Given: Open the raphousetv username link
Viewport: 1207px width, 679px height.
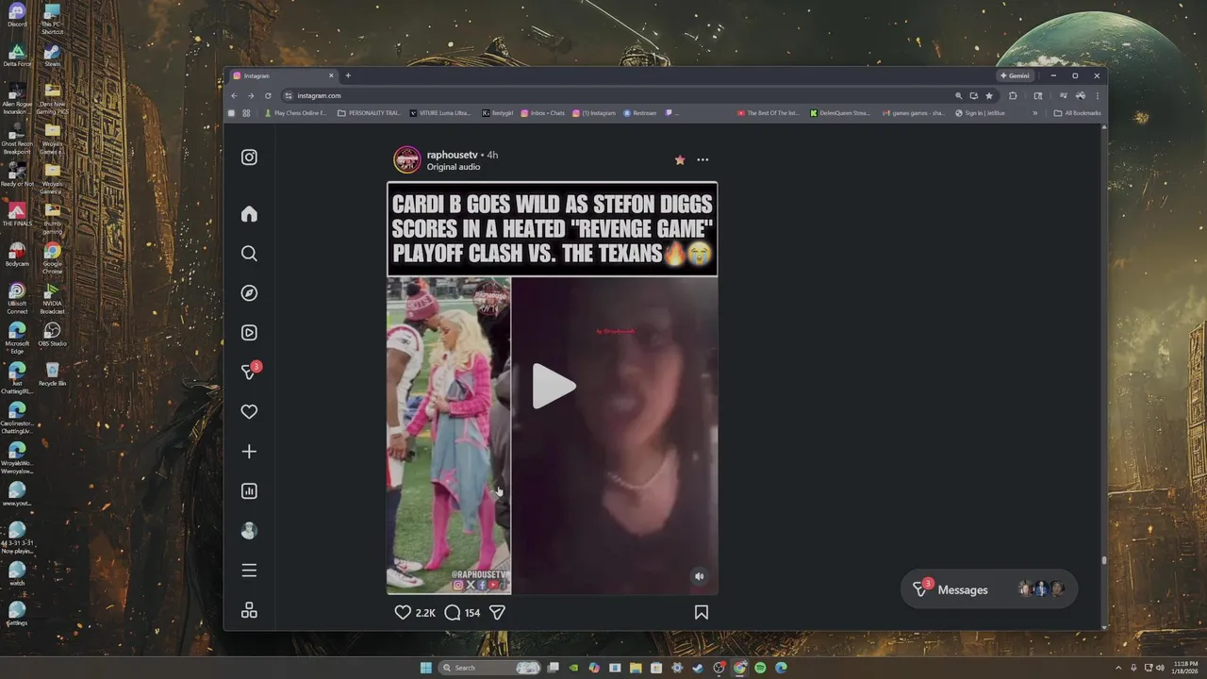Looking at the screenshot, I should [x=452, y=155].
